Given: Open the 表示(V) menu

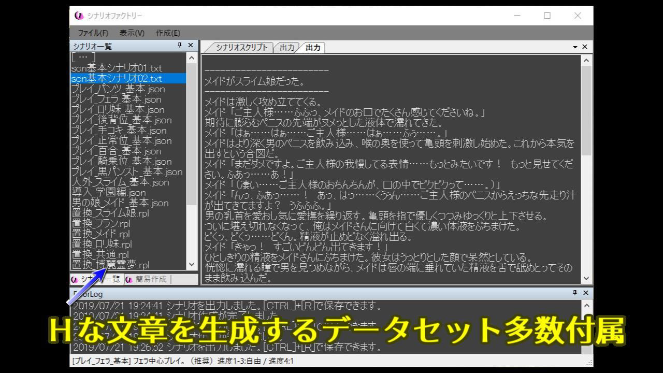Looking at the screenshot, I should click(132, 33).
